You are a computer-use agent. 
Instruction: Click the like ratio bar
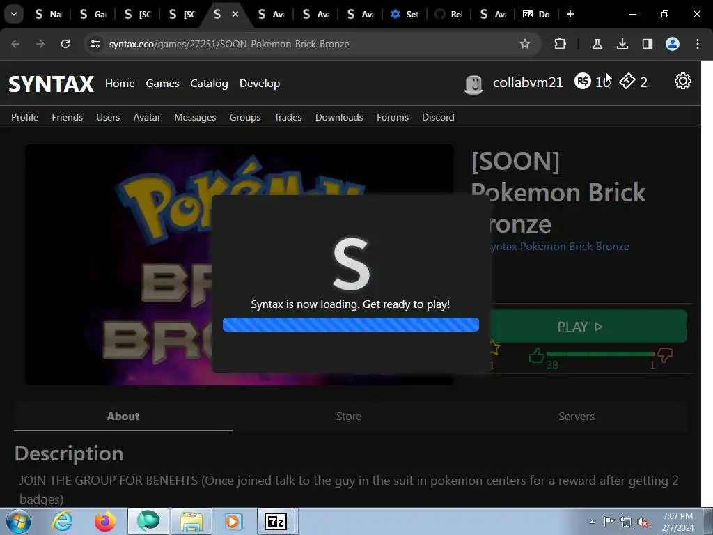(600, 353)
